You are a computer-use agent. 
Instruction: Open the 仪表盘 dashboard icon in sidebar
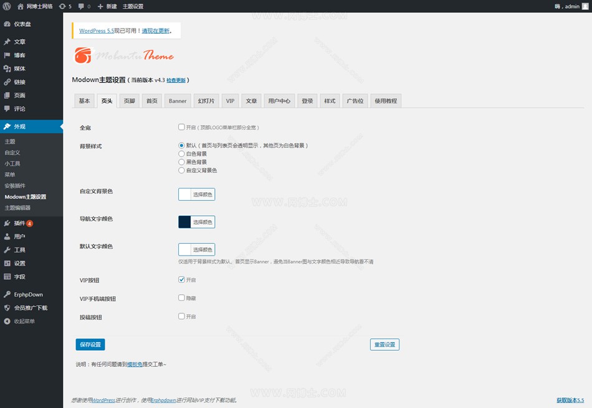7,24
